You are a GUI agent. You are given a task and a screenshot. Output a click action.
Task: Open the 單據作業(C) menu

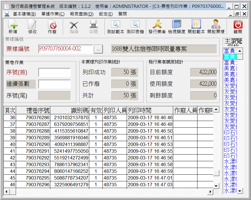pyautogui.click(x=53, y=14)
